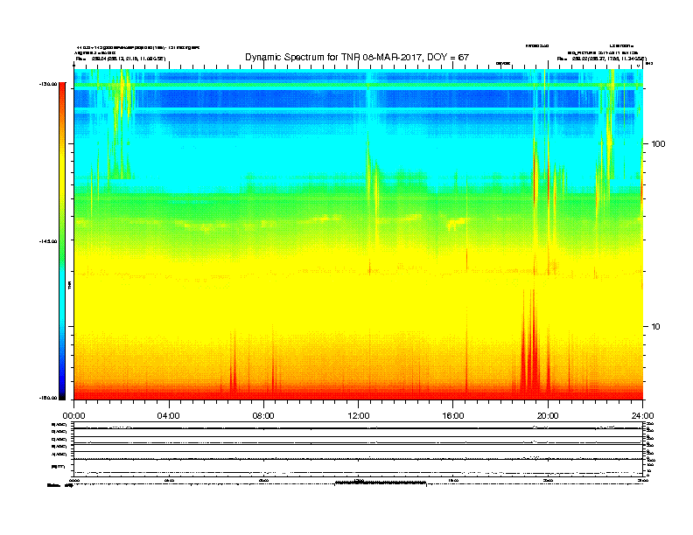693x535 pixels.
Task: Click the 100 frequency axis label
Action: (659, 144)
